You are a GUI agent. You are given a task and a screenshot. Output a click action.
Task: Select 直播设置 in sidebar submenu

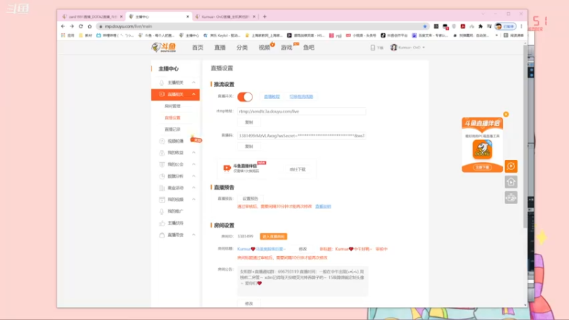point(172,118)
